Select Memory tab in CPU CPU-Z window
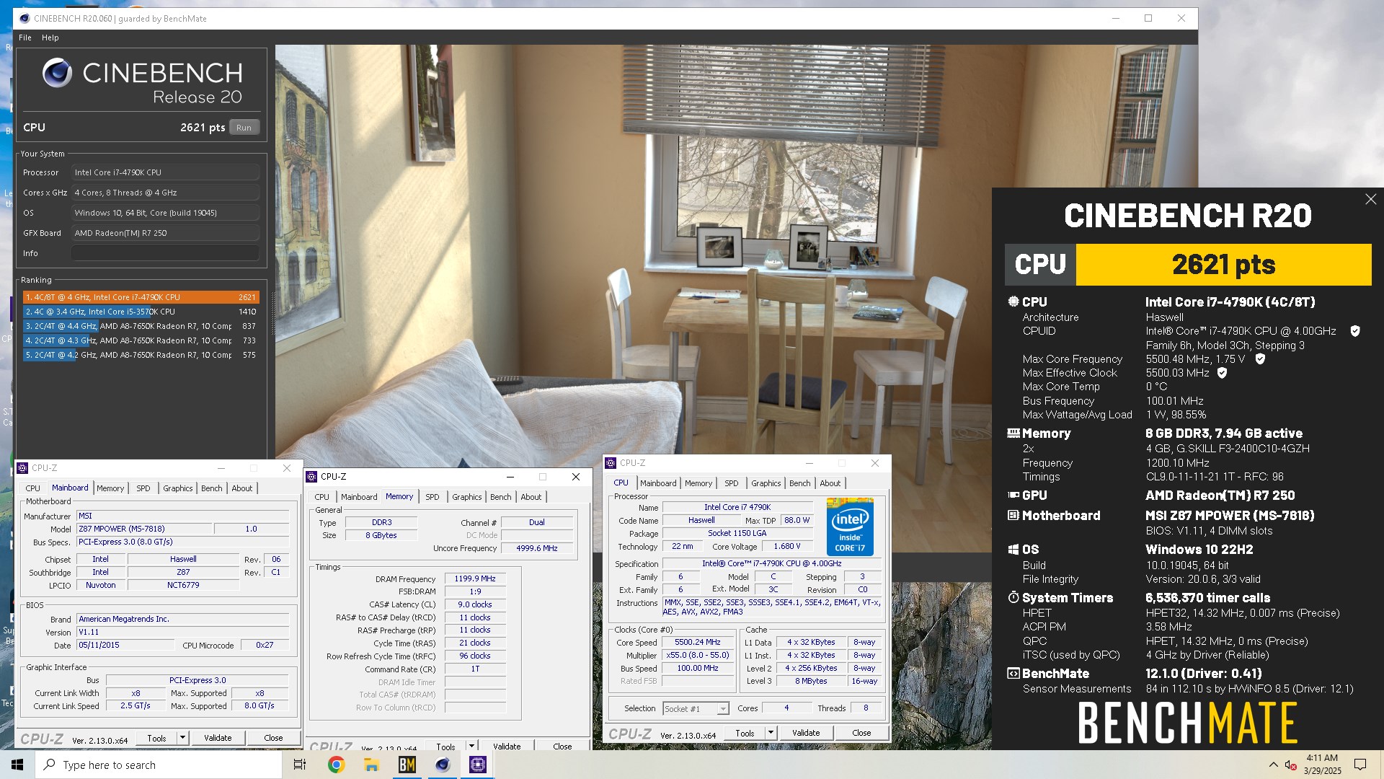1384x779 pixels. tap(698, 483)
